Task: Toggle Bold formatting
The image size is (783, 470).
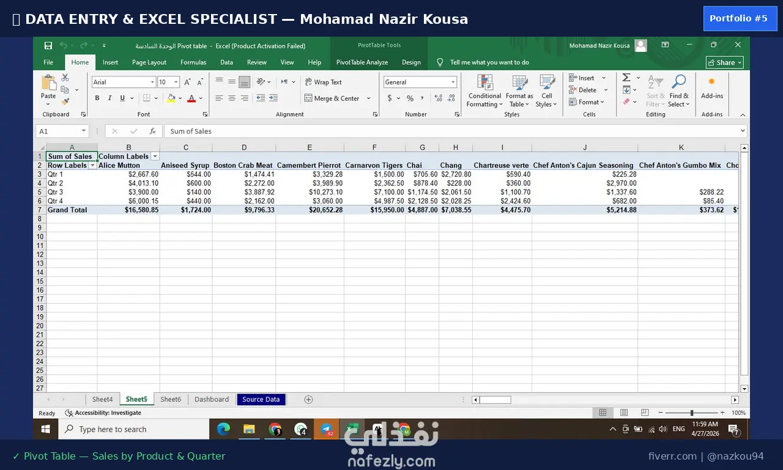Action: tap(97, 98)
